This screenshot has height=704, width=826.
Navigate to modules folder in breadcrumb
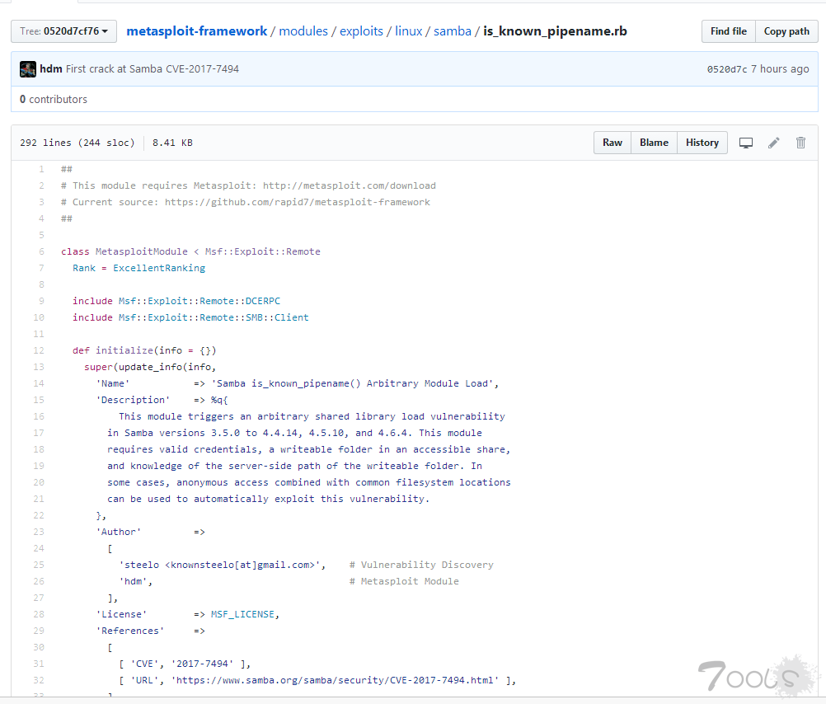303,31
